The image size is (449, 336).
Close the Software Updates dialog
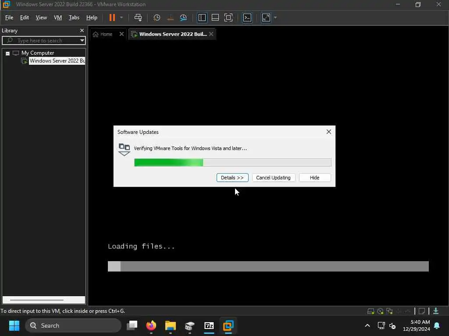(x=329, y=132)
